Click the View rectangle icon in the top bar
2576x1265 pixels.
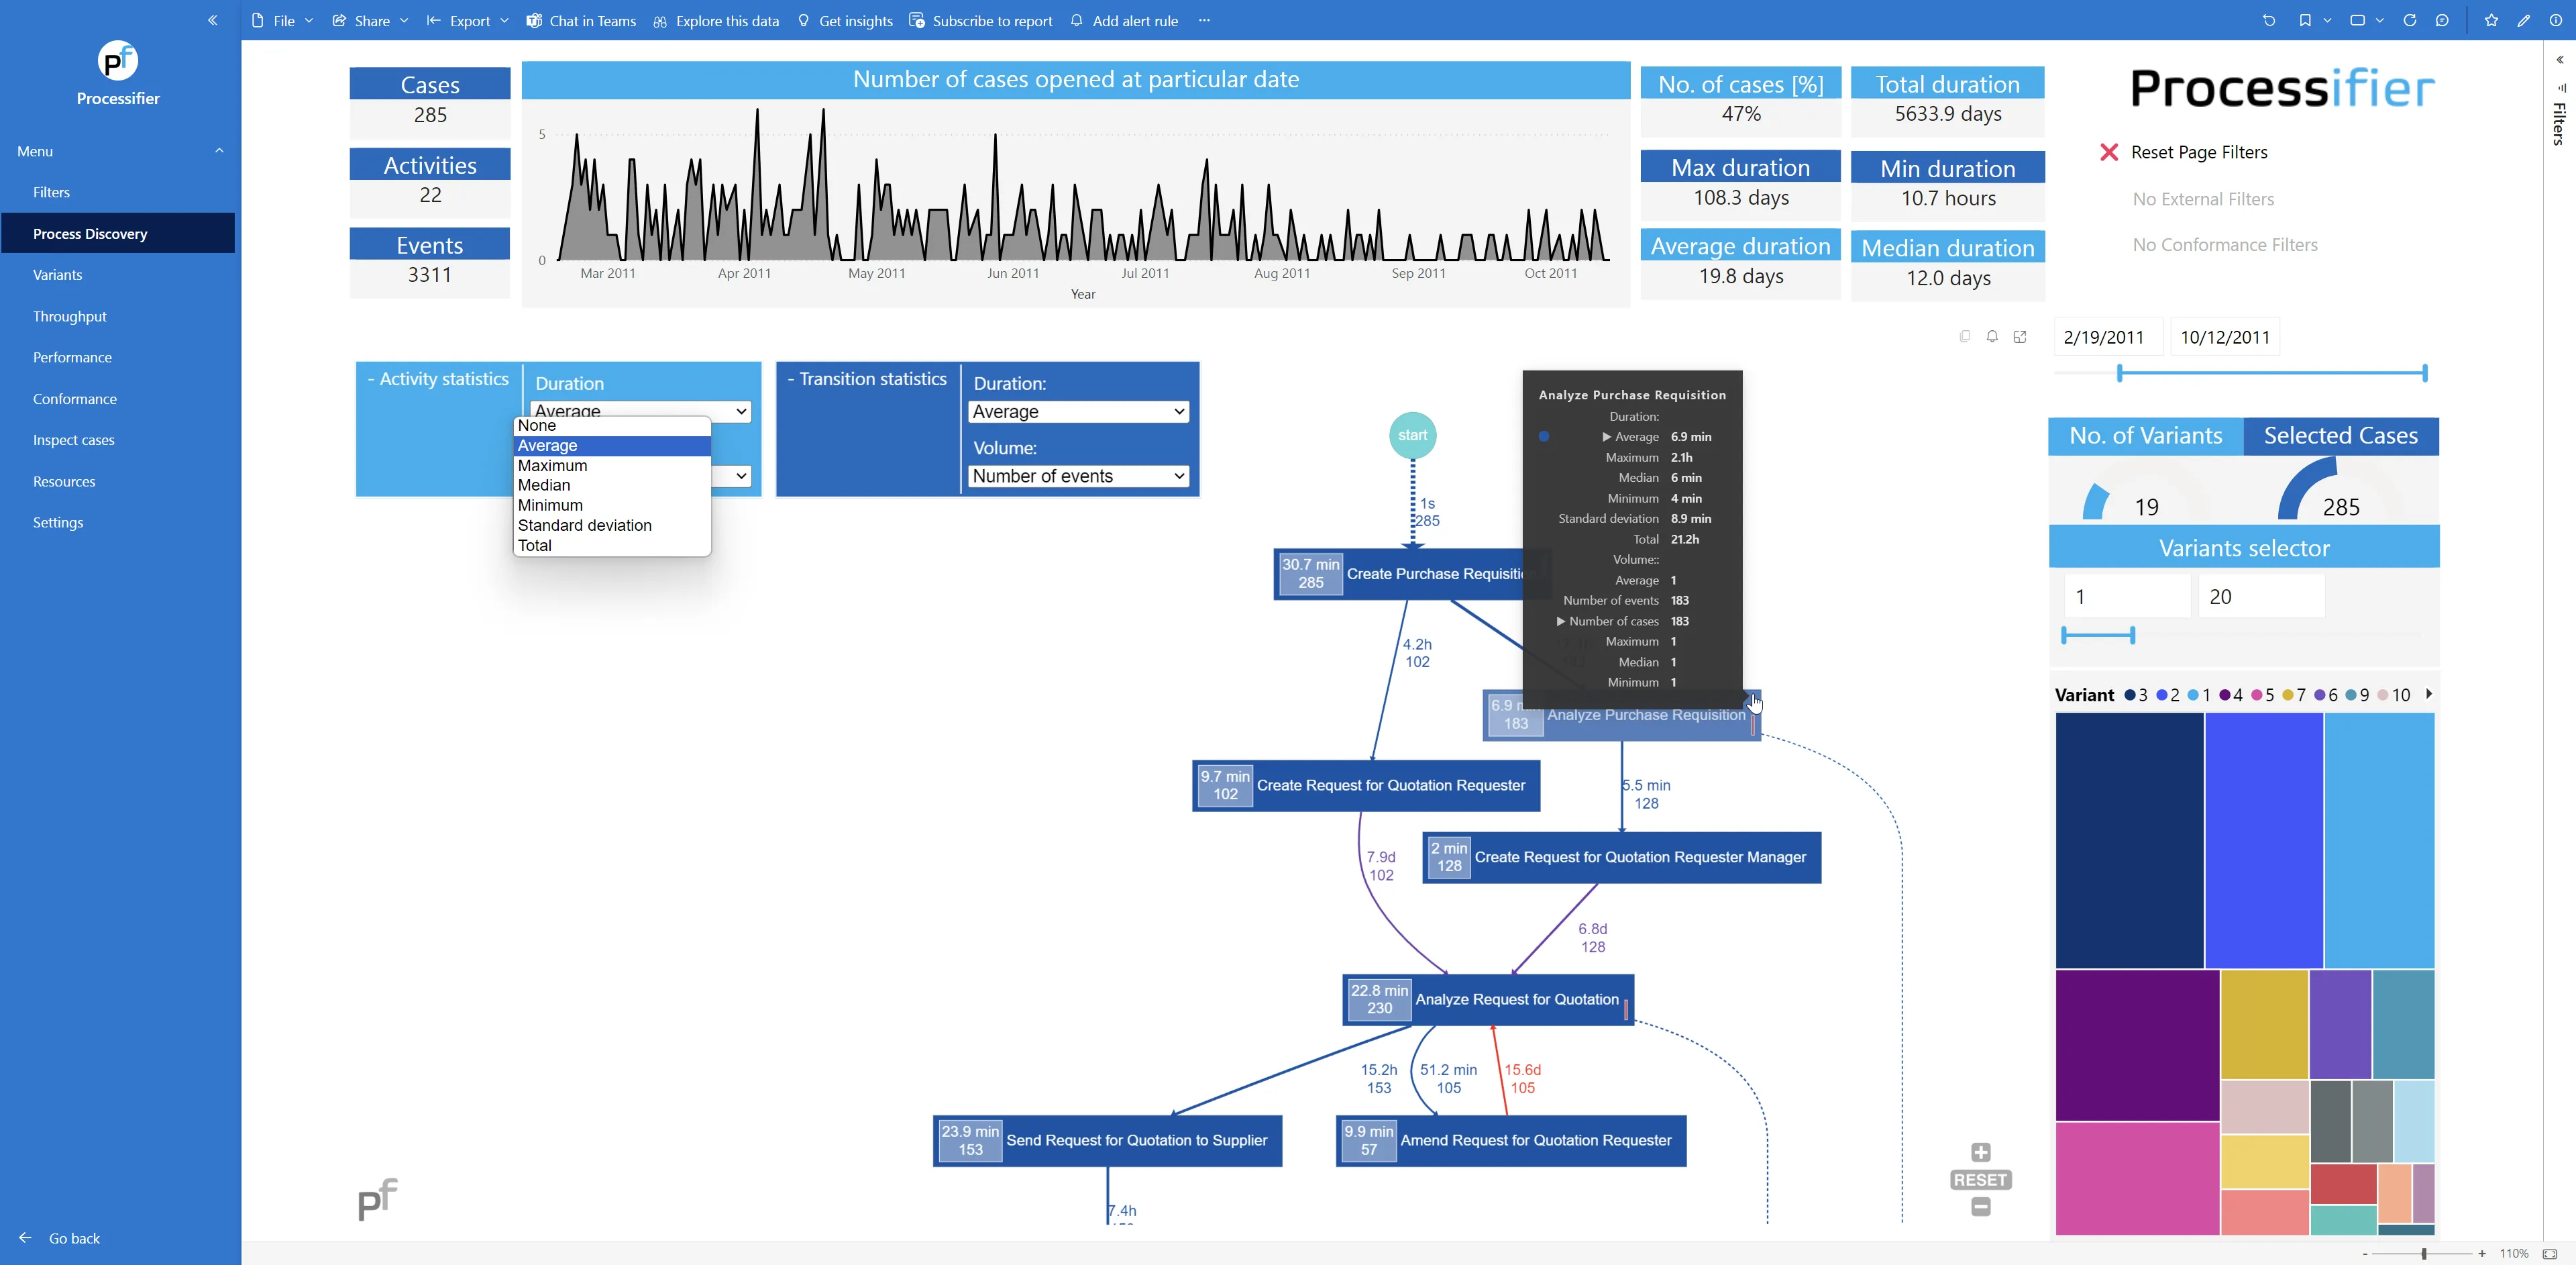pyautogui.click(x=2357, y=20)
